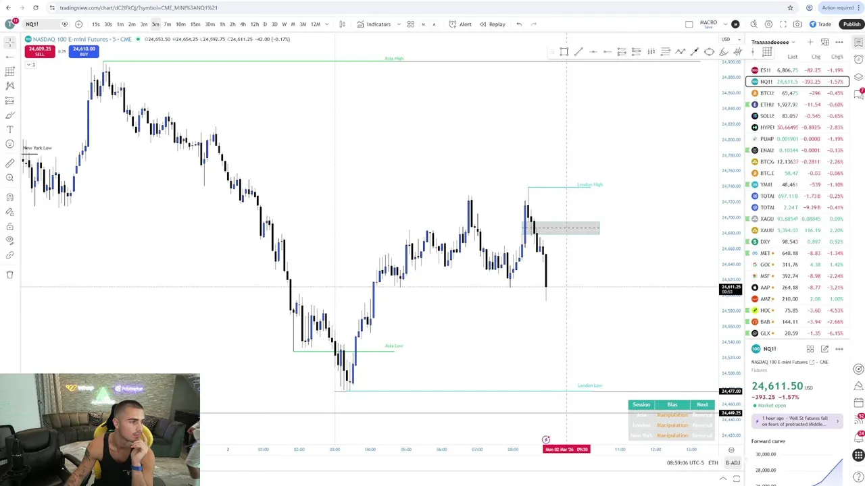Expand the timeframe list dropdown arrow
The width and height of the screenshot is (865, 486).
click(327, 24)
